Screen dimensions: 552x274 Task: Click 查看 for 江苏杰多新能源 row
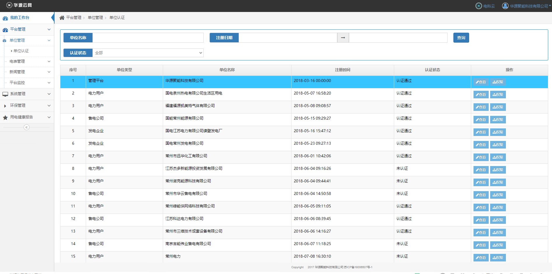(x=481, y=170)
